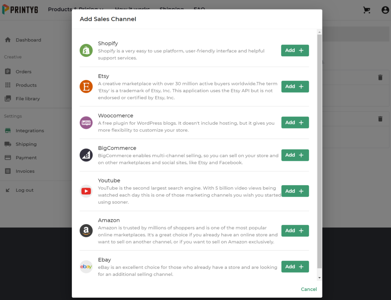Image resolution: width=391 pixels, height=300 pixels.
Task: Open the Products & Pricing dropdown
Action: (75, 9)
